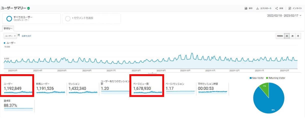Click the セッション 1,432,340 metric
This screenshot has width=305, height=118.
click(83, 88)
